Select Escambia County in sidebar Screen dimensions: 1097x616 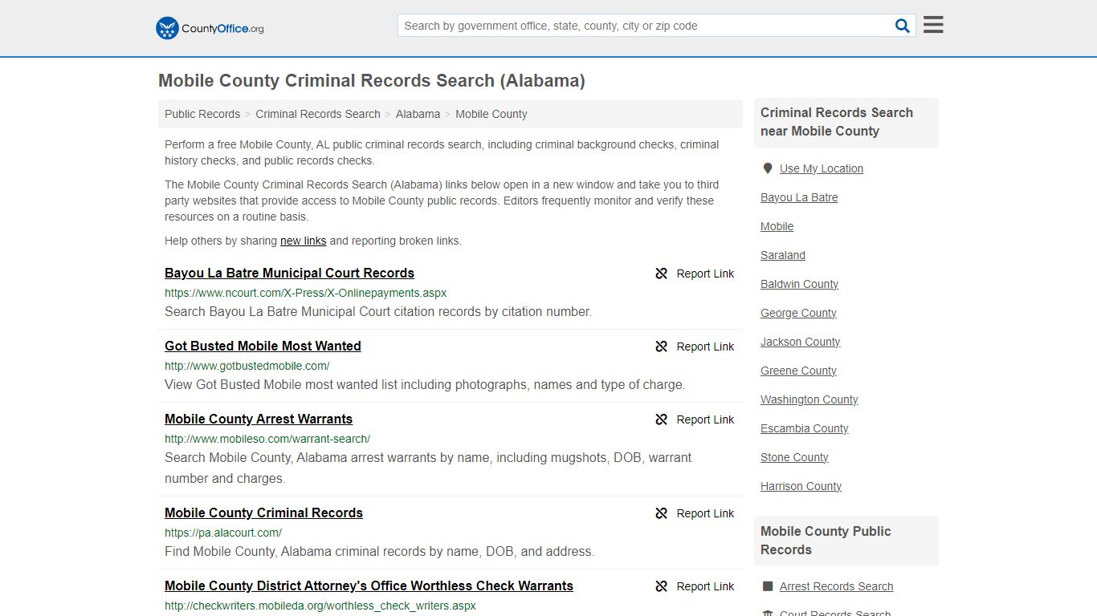[x=805, y=428]
